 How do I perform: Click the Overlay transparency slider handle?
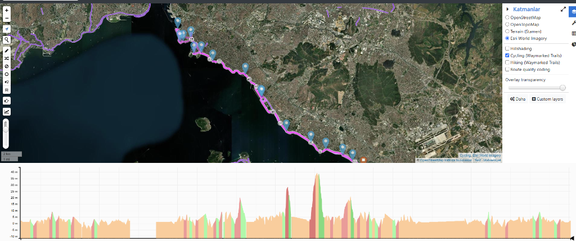(562, 88)
